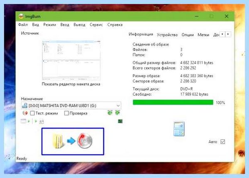Click the disc layout editor preview thumbnail

[x=71, y=61]
